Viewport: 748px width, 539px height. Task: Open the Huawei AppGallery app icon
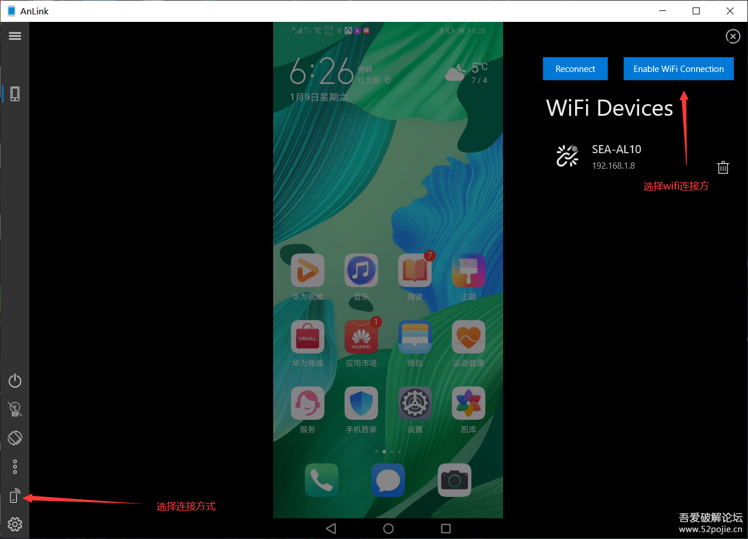[x=361, y=337]
